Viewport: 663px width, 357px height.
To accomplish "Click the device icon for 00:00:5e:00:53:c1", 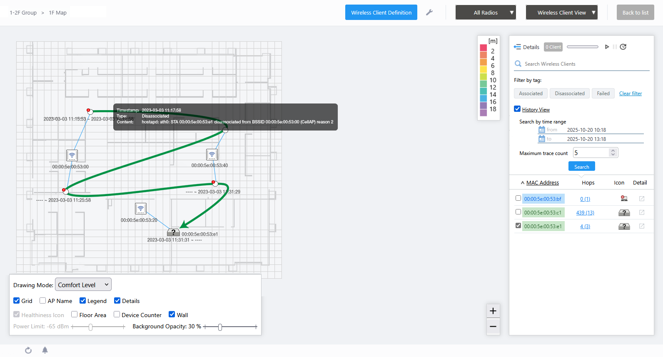I will pyautogui.click(x=624, y=213).
